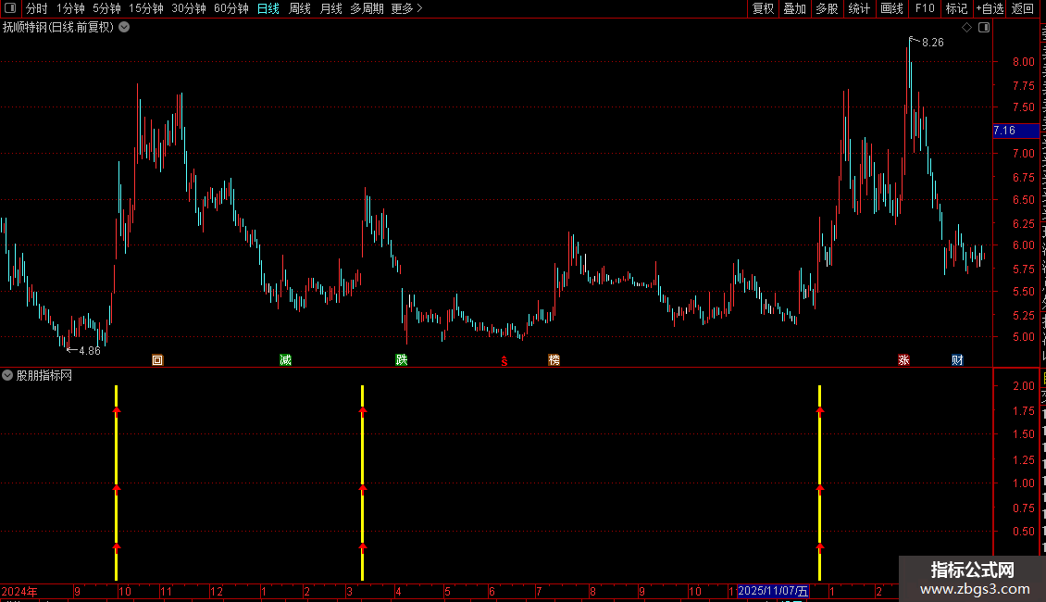Select the 15分钟 period
Viewport: 1046px width, 602px height.
click(146, 8)
